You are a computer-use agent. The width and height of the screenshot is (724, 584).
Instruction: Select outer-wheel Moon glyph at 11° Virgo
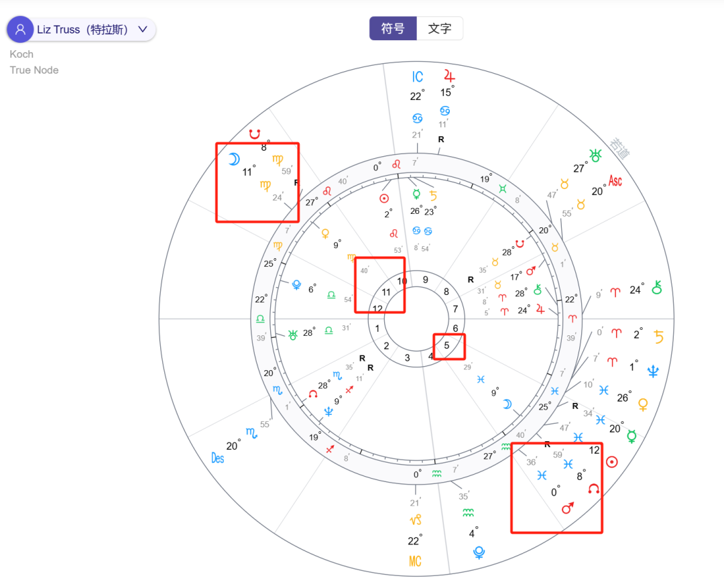click(234, 160)
